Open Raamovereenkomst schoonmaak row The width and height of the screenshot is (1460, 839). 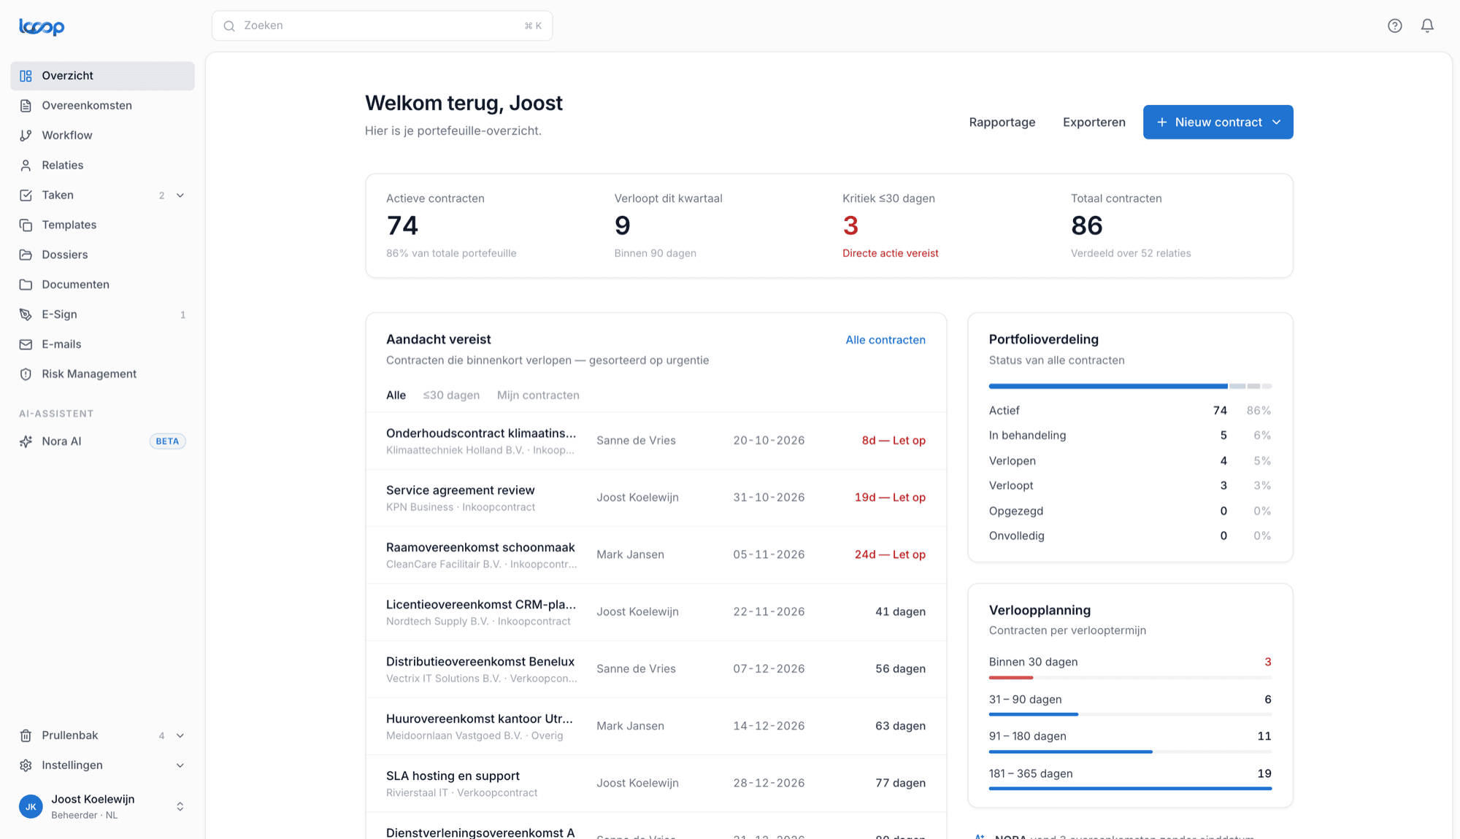point(656,555)
